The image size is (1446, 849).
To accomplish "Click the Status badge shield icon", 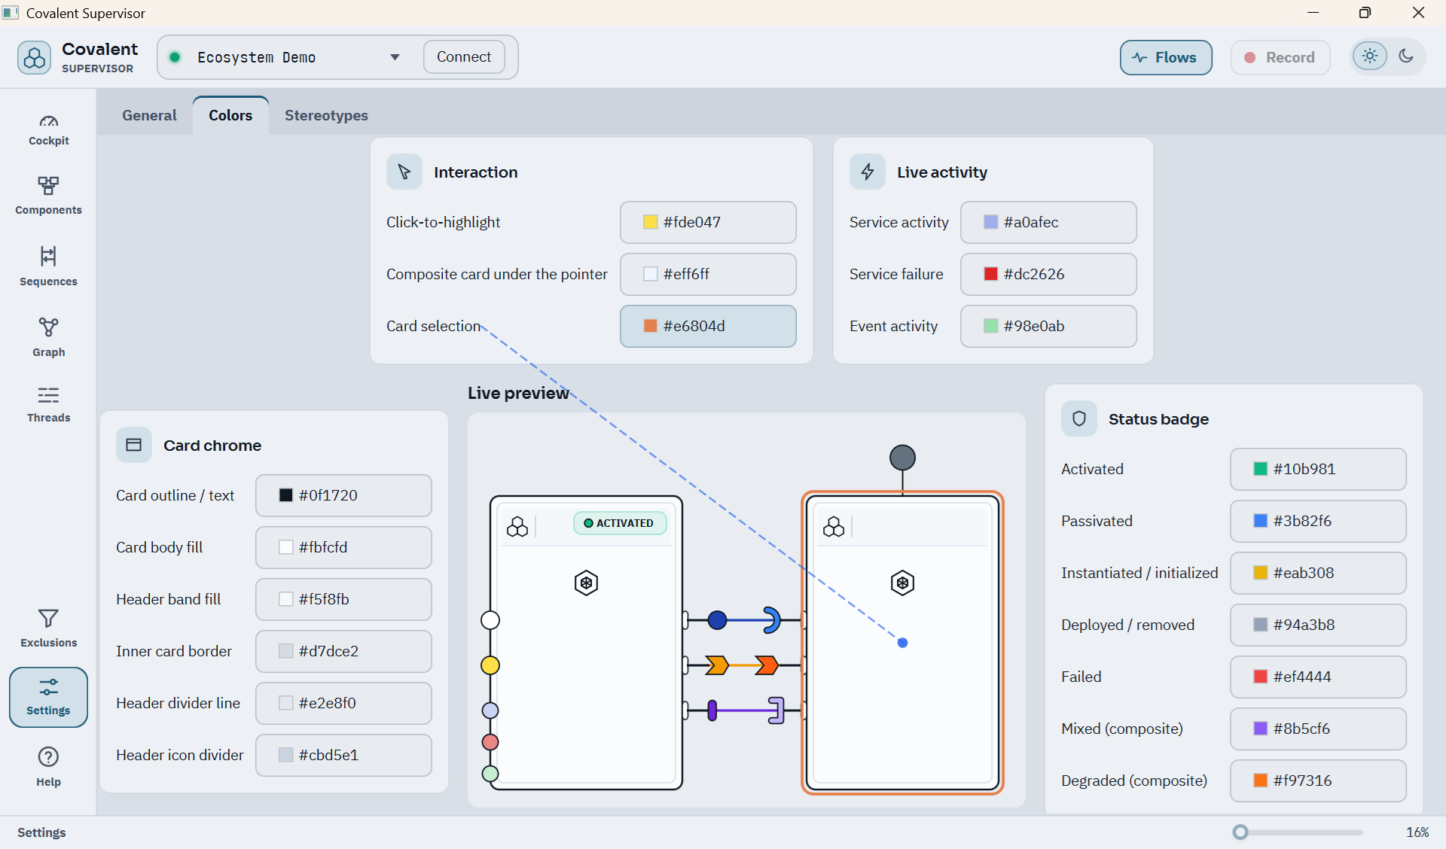I will click(1079, 418).
